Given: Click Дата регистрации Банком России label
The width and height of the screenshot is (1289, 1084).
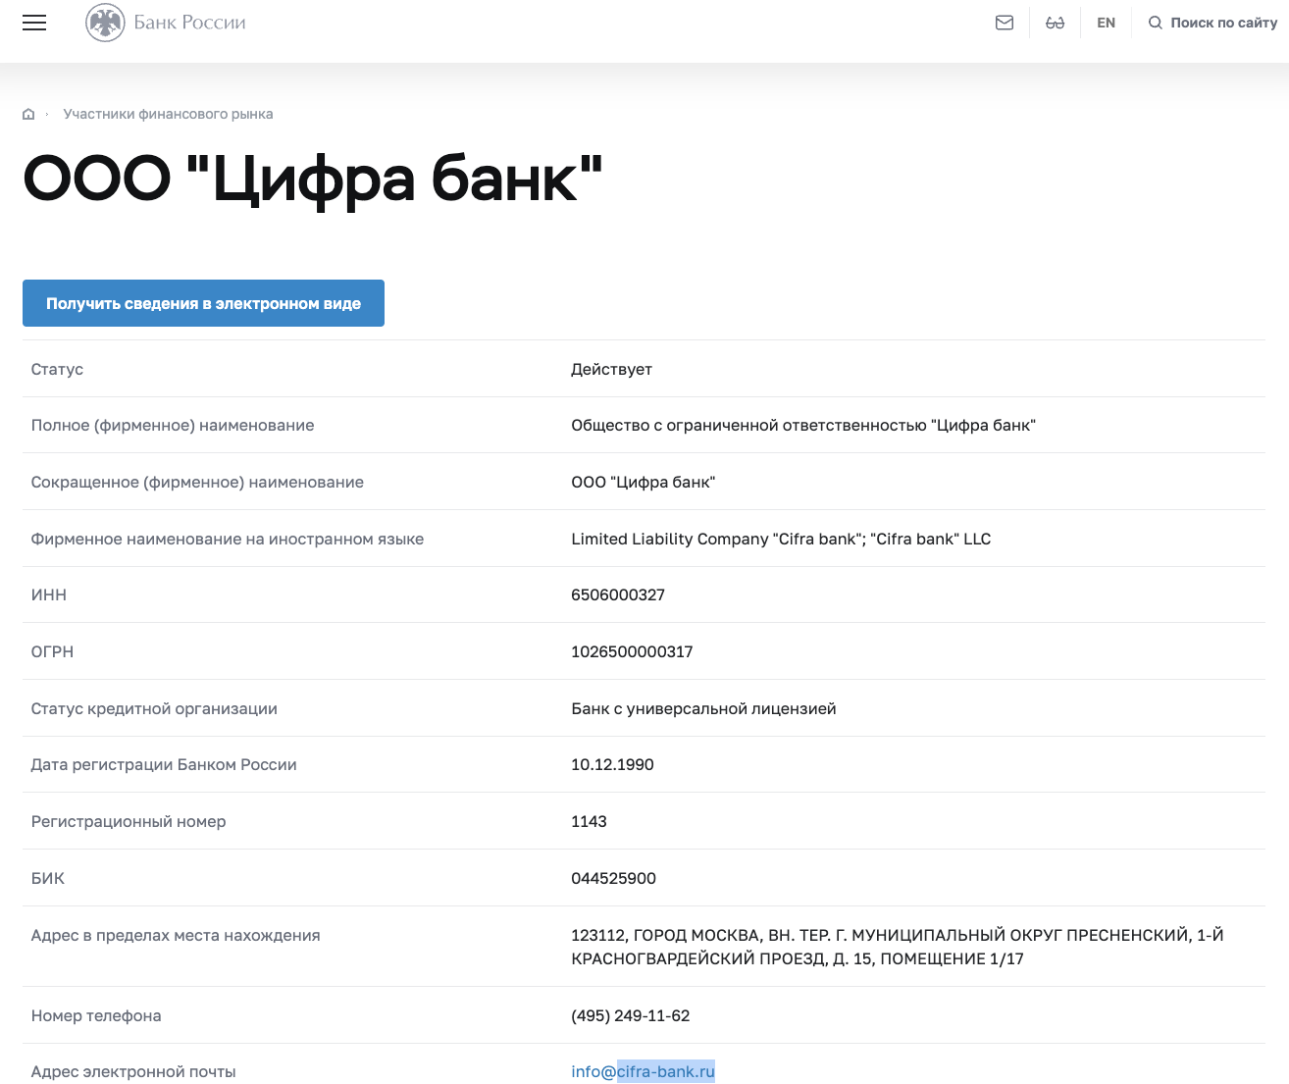Looking at the screenshot, I should tap(164, 764).
